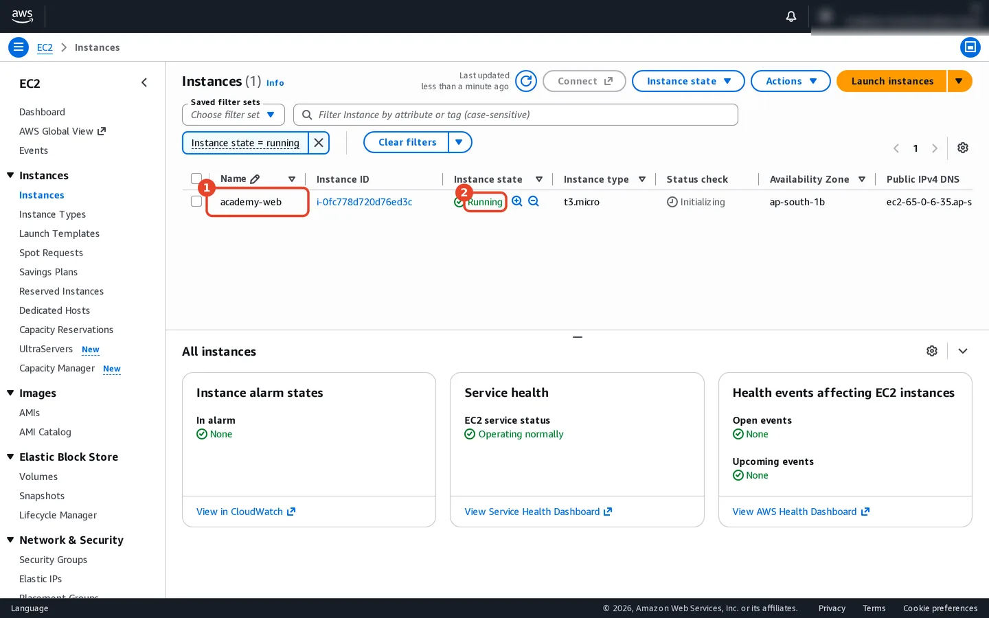This screenshot has width=989, height=618.
Task: Edit the Name column with pencil icon
Action: coord(255,179)
